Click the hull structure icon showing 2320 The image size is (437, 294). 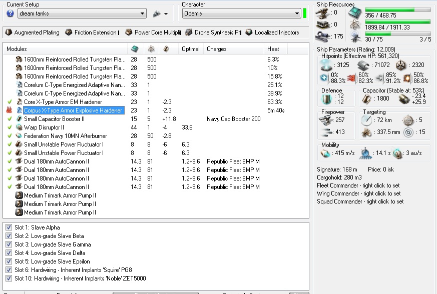point(401,65)
